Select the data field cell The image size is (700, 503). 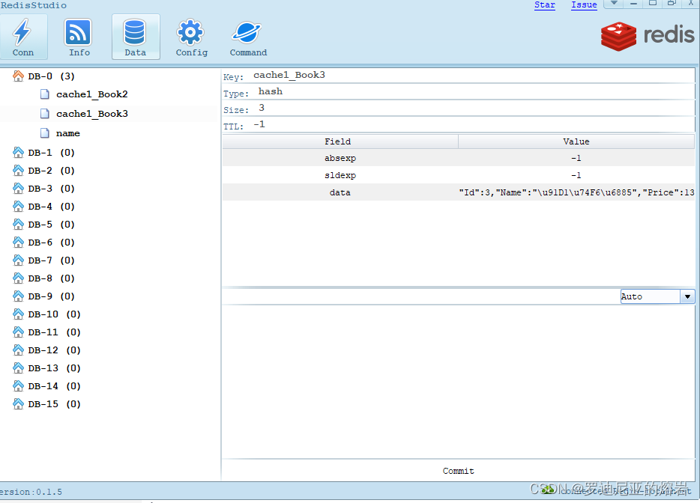pyautogui.click(x=340, y=192)
